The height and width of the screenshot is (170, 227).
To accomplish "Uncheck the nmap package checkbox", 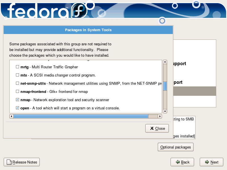I will 17,100.
